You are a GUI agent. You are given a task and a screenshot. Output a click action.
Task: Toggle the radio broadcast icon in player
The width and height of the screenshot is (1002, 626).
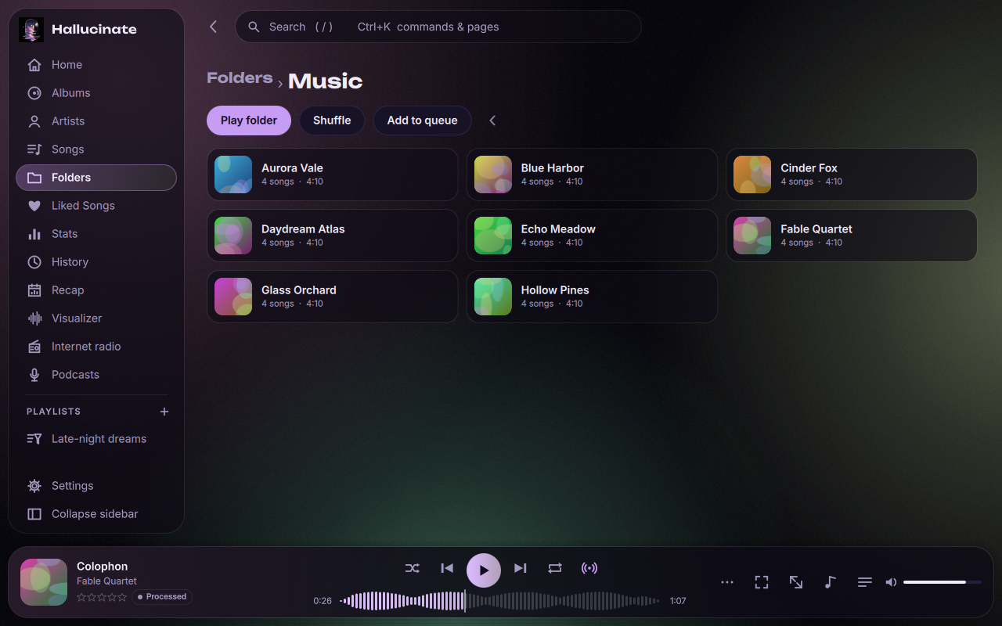(589, 568)
